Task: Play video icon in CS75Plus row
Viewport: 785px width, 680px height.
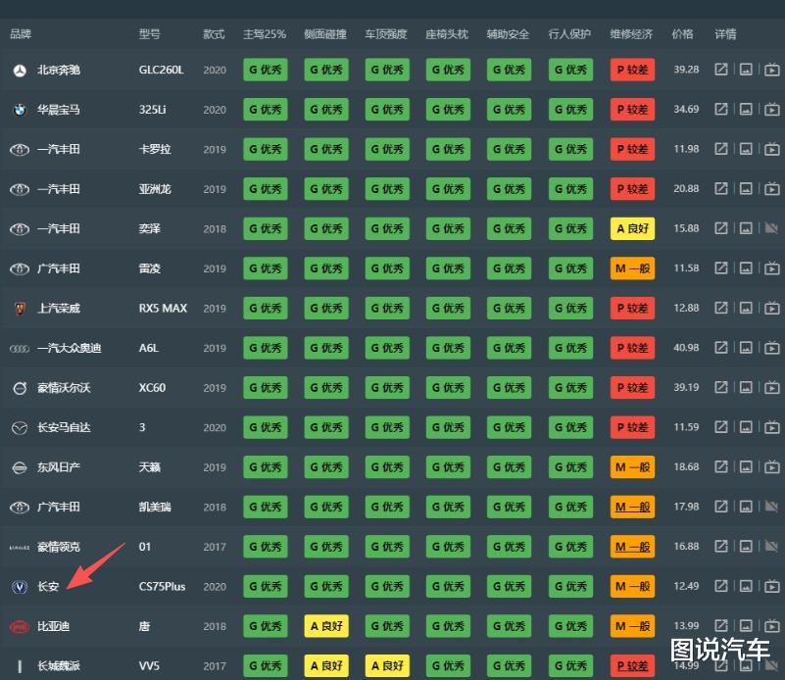Action: click(x=772, y=586)
